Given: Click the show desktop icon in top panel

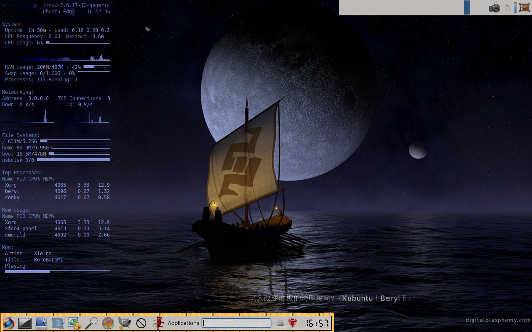Looking at the screenshot, I should (525, 7).
